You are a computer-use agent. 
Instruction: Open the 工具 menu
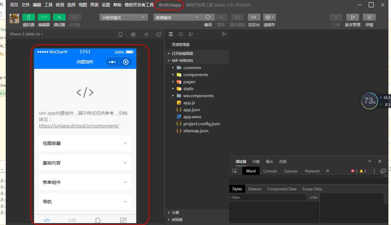point(48,5)
